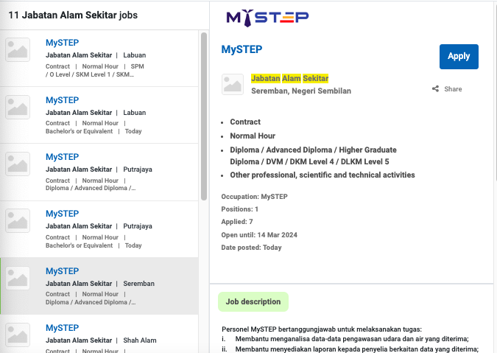Switch to the Job description tab

pos(253,302)
